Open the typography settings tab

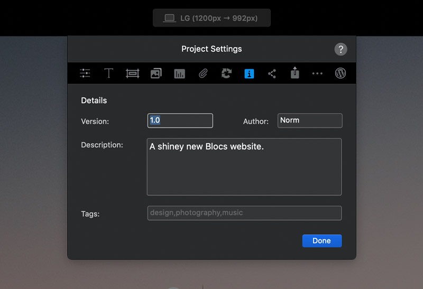(109, 73)
